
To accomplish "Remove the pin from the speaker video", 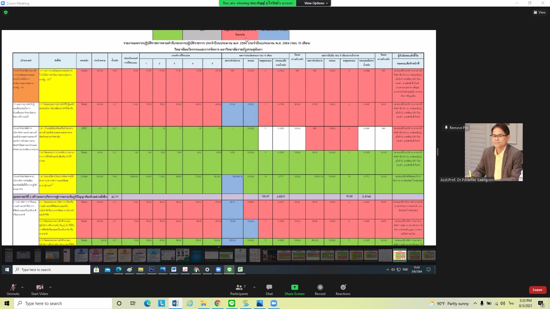I will [456, 128].
